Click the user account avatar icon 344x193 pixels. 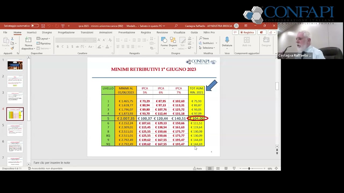tap(236, 26)
